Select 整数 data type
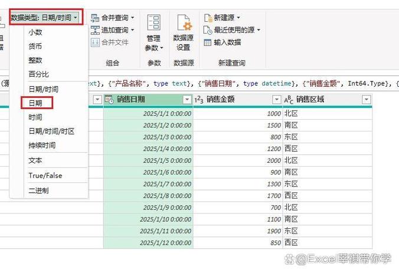Image resolution: width=399 pixels, height=273 pixels. 35,60
